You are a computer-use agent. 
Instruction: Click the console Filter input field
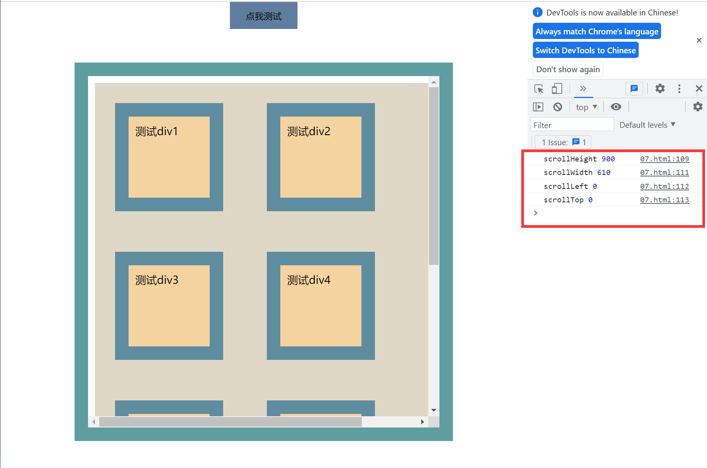pyautogui.click(x=572, y=124)
